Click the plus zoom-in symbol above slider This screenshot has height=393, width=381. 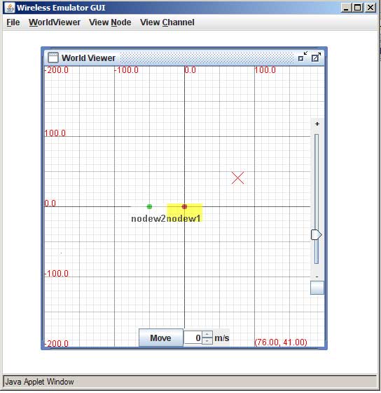317,124
